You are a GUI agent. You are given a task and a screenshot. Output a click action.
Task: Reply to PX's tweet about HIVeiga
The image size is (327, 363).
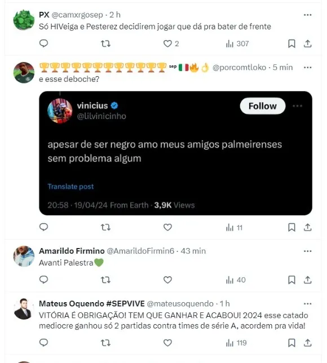tap(43, 43)
